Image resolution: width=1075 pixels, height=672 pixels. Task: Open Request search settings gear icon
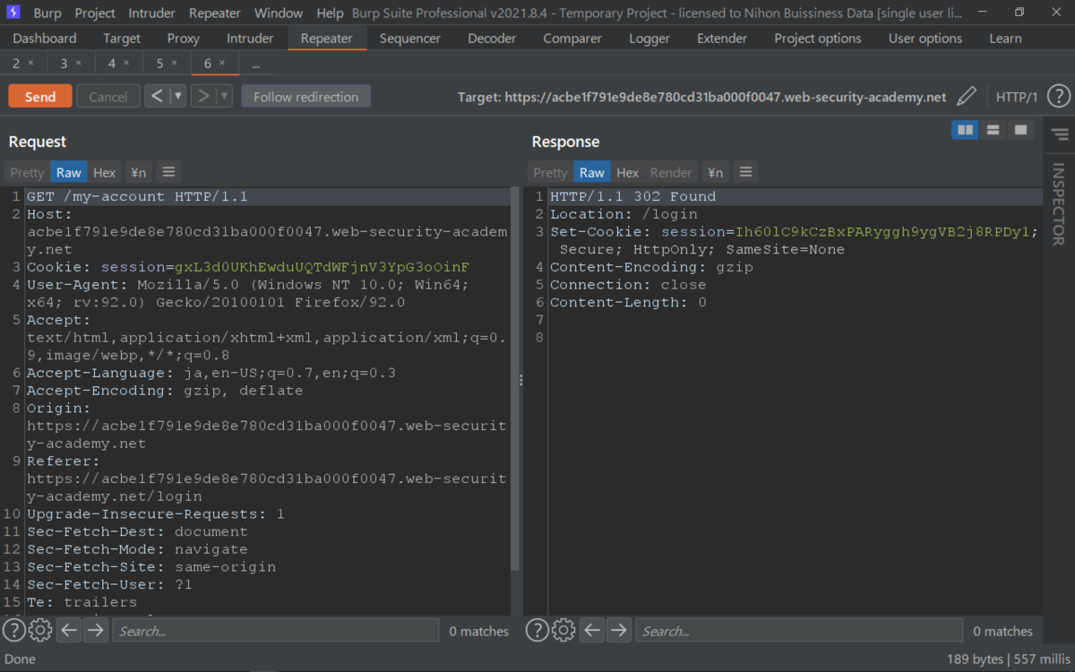[40, 631]
